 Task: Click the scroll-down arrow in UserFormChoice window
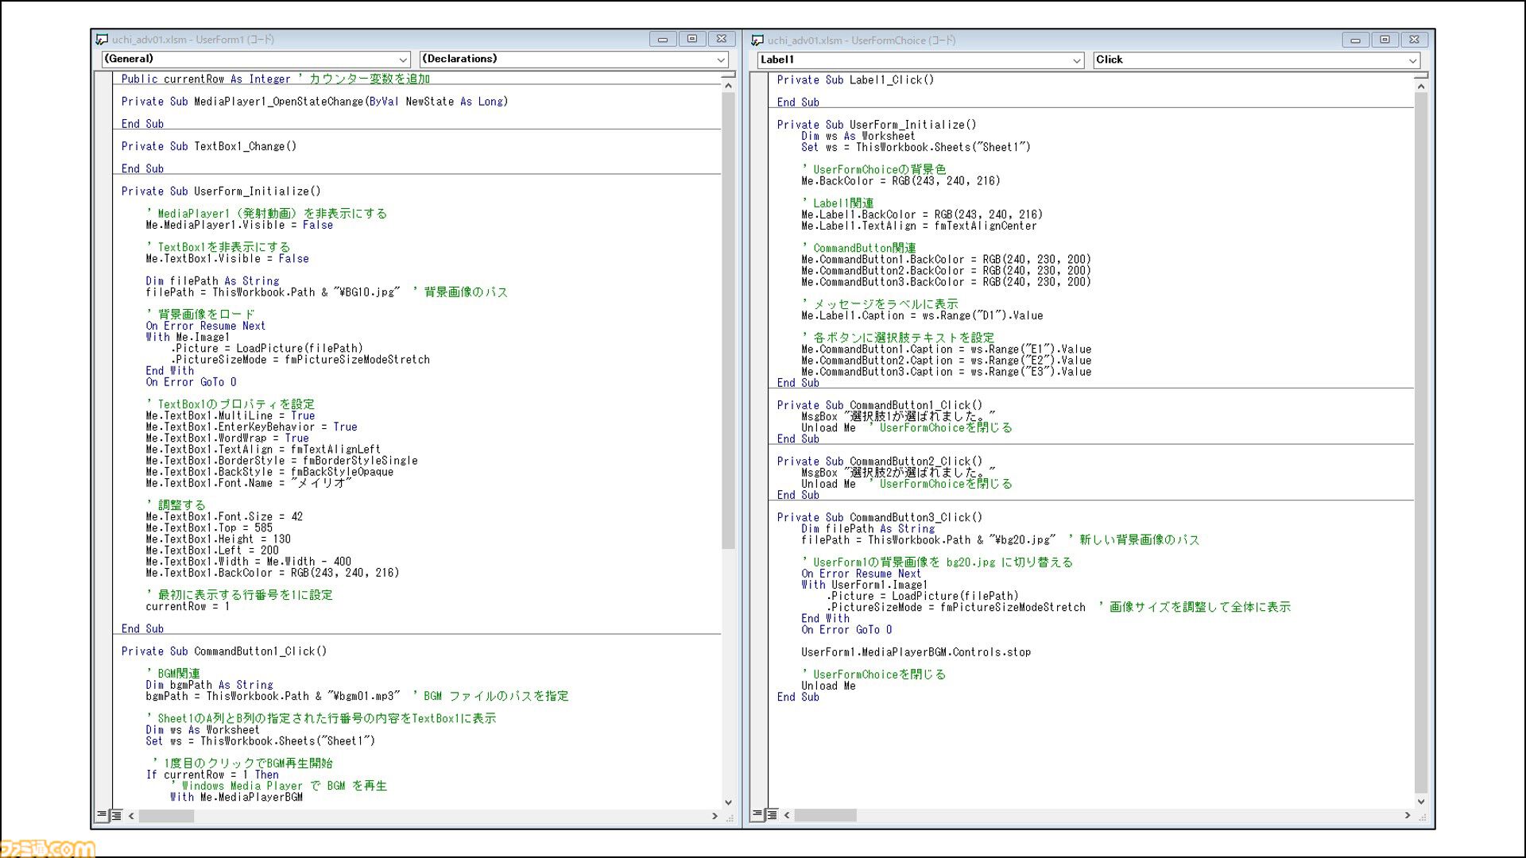click(1421, 802)
